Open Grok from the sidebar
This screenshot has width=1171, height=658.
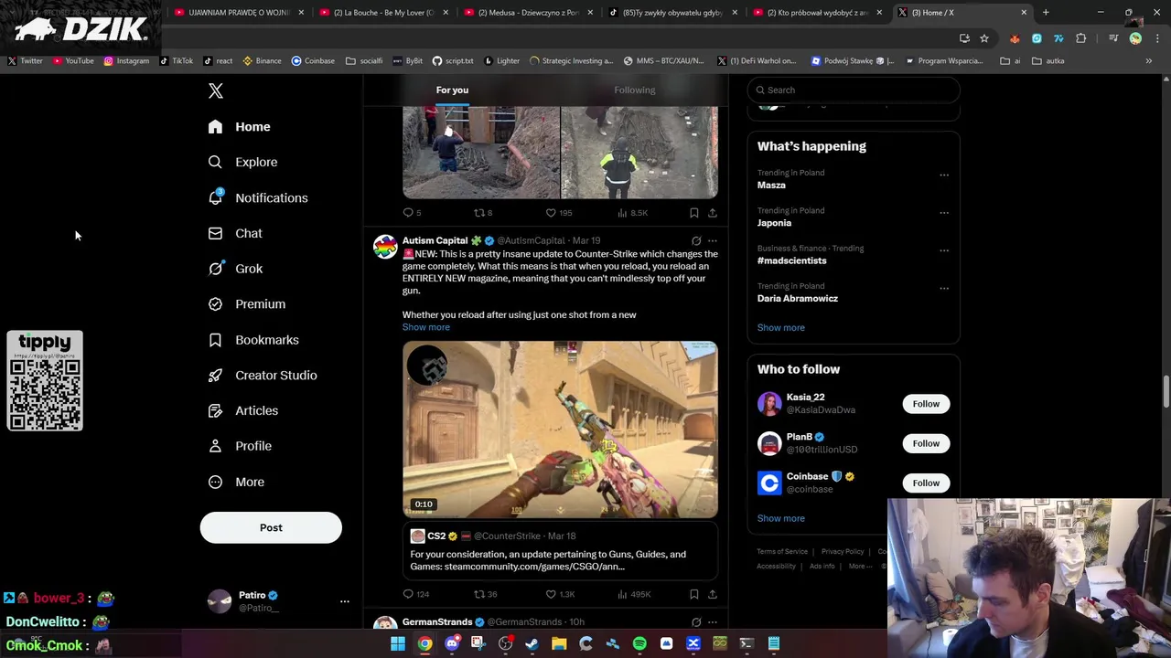pyautogui.click(x=236, y=269)
